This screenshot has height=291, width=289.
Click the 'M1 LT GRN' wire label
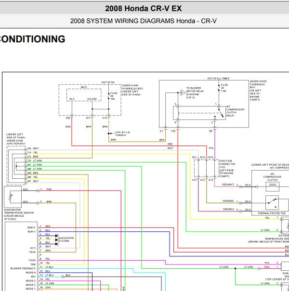[35, 165]
